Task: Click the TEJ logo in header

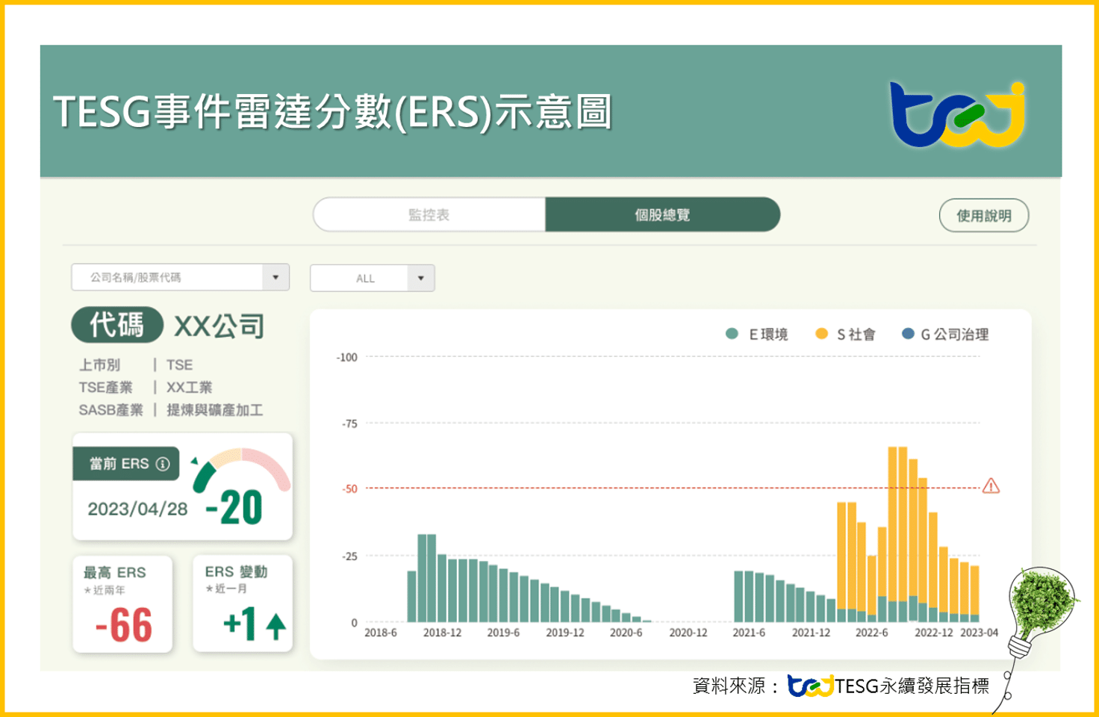Action: [x=957, y=114]
